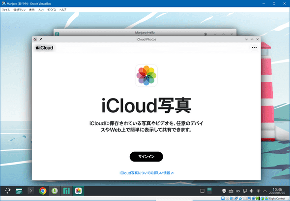Click the Apple iCloud logo in the page header
This screenshot has width=290, height=201.
pos(44,48)
